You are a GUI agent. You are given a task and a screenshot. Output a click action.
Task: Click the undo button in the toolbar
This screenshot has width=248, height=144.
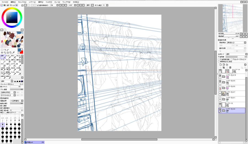[25, 5]
